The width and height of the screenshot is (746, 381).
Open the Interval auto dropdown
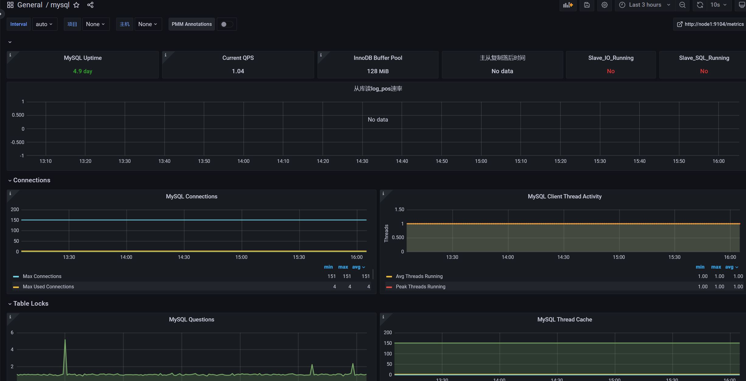click(44, 24)
